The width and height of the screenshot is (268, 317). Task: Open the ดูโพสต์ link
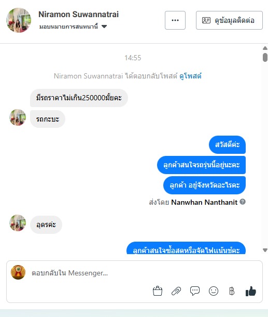pyautogui.click(x=190, y=76)
